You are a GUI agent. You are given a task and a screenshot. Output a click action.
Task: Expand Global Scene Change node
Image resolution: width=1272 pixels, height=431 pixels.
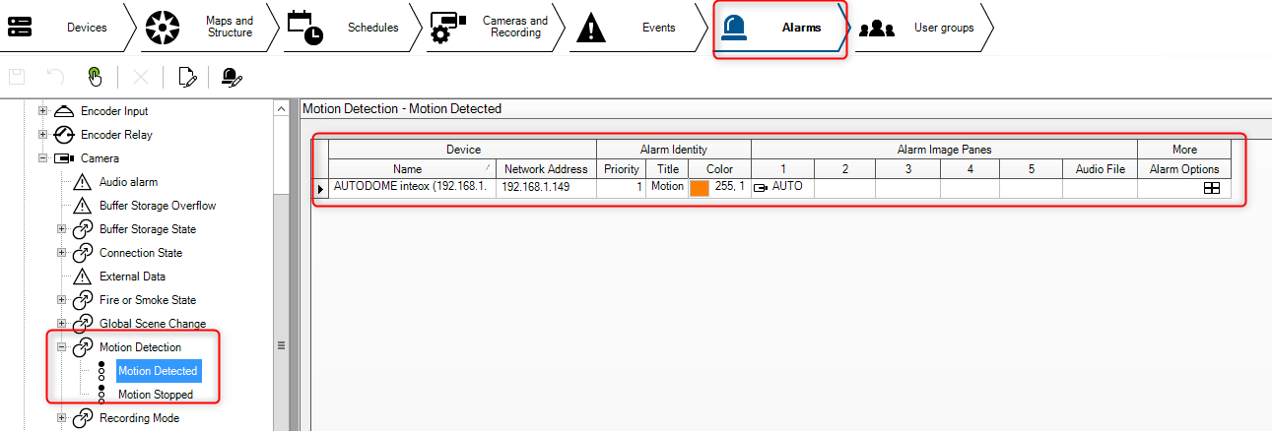[61, 324]
